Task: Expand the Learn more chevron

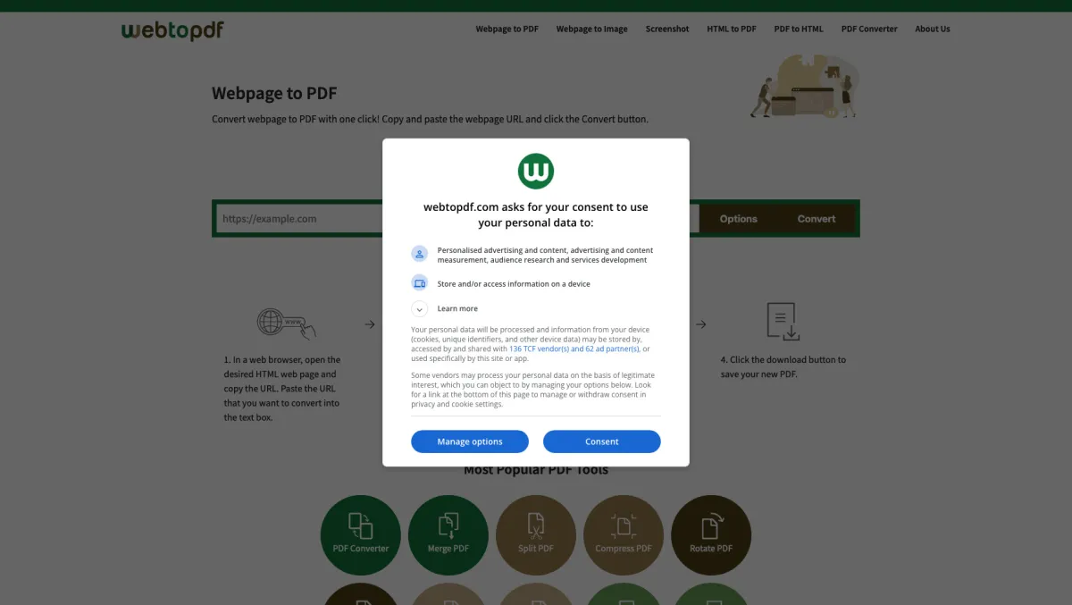Action: (420, 308)
